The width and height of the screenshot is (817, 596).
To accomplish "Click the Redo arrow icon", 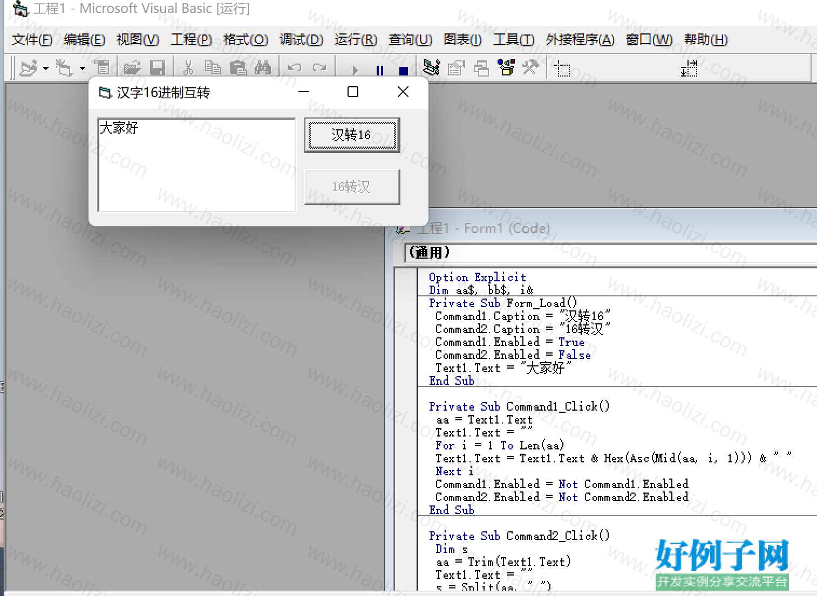I will click(x=319, y=68).
